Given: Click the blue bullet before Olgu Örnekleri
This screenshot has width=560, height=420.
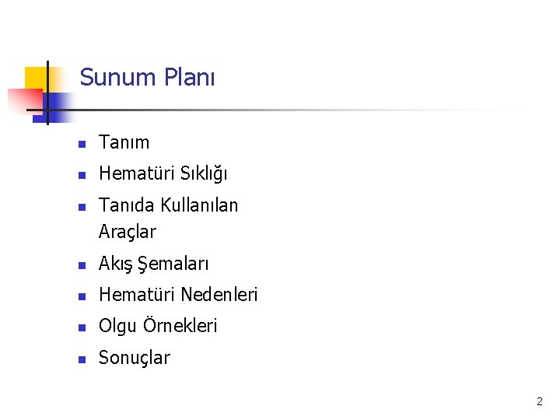Looking at the screenshot, I should [x=82, y=328].
